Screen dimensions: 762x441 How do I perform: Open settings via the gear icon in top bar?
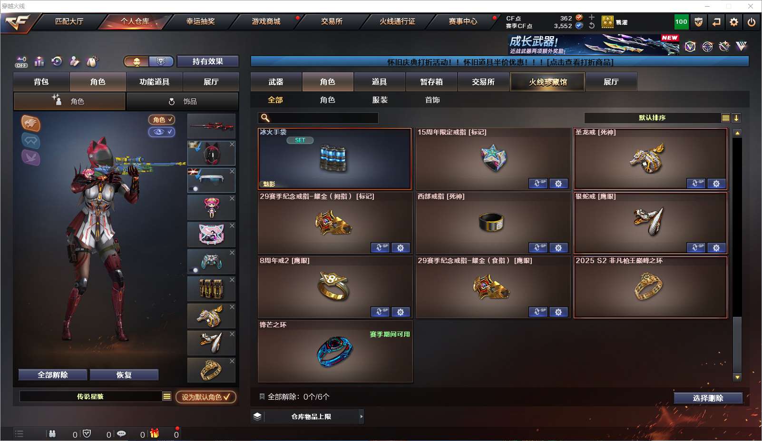(734, 22)
